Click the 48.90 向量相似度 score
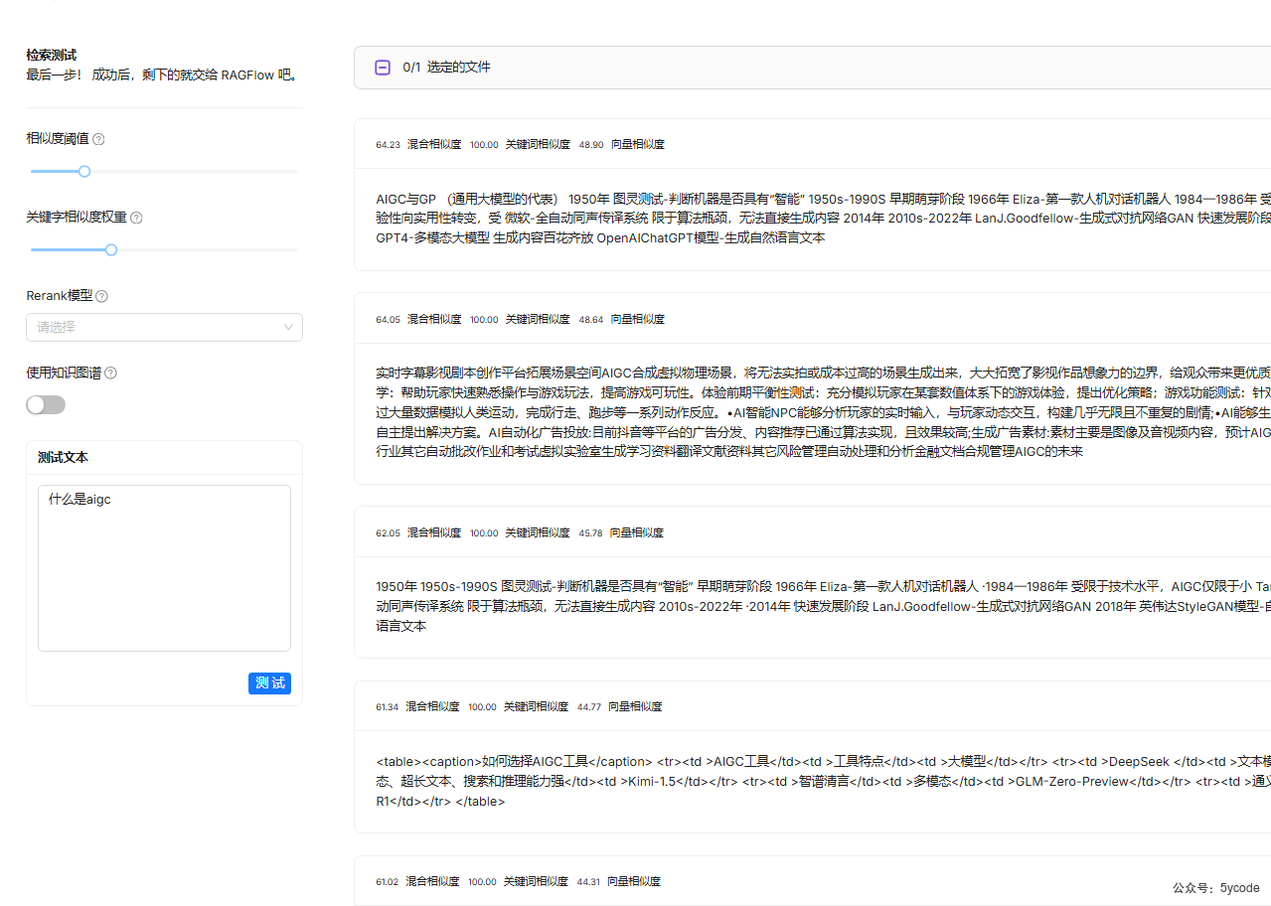The width and height of the screenshot is (1271, 906). point(621,144)
